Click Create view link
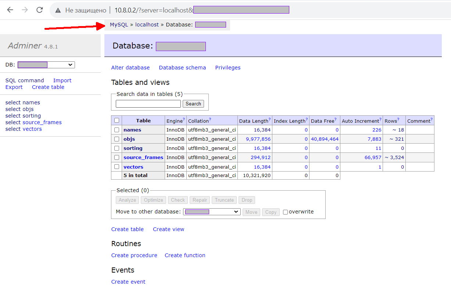 point(169,229)
